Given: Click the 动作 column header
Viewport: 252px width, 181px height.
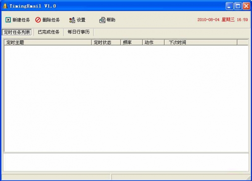Looking at the screenshot, I should (153, 42).
